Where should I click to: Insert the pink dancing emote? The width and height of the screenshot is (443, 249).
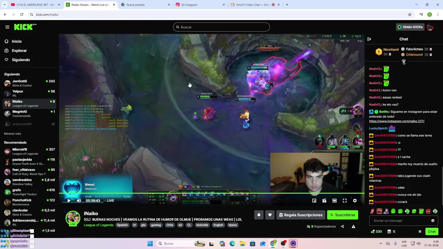pyautogui.click(x=372, y=211)
